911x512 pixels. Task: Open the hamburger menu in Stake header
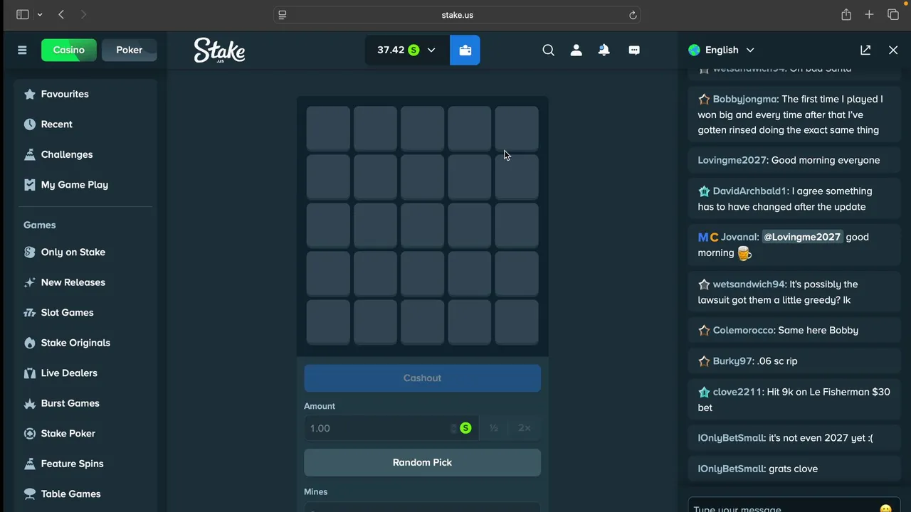tap(22, 50)
